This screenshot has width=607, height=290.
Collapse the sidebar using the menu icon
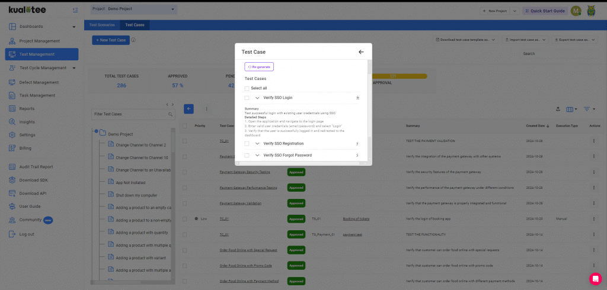(x=75, y=11)
